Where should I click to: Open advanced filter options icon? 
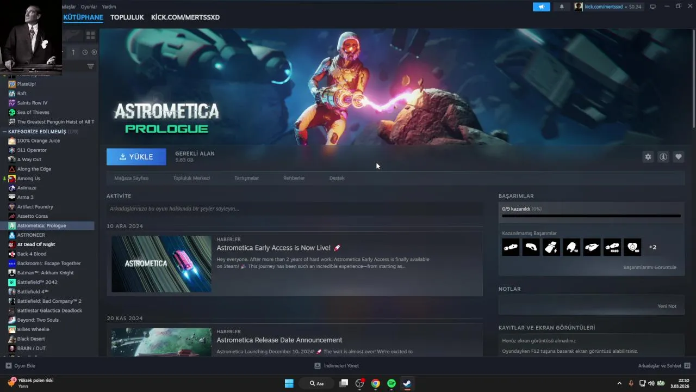point(90,66)
